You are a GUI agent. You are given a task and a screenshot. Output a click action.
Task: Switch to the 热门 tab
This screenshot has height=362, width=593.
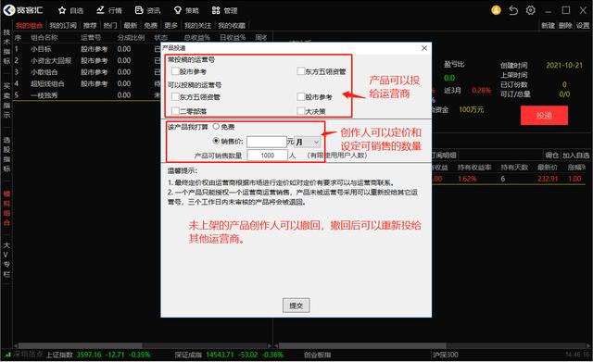(x=110, y=25)
